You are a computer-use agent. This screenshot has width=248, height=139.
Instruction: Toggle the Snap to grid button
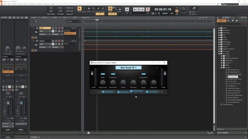[110, 8]
